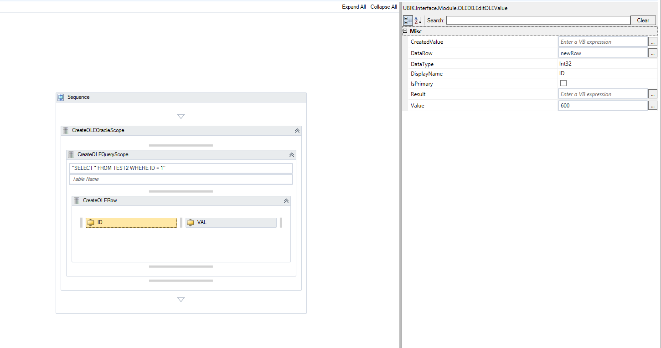Click the Sequence activity icon

tap(61, 97)
